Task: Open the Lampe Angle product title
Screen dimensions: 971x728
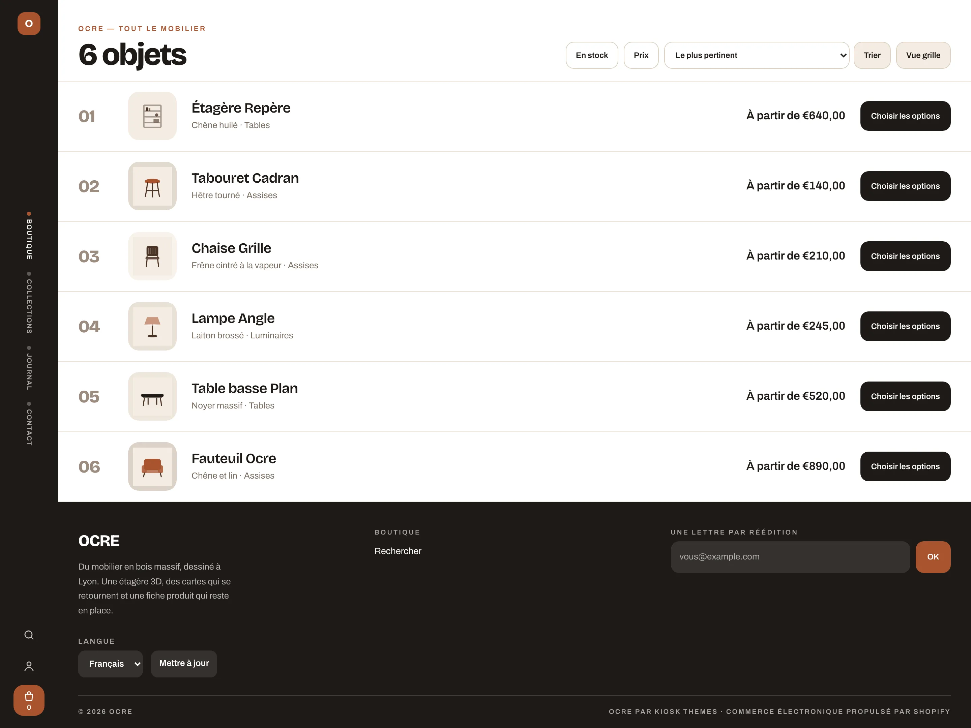Action: tap(233, 318)
